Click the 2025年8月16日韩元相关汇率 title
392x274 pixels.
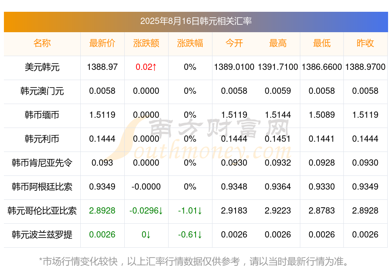[x=196, y=21]
